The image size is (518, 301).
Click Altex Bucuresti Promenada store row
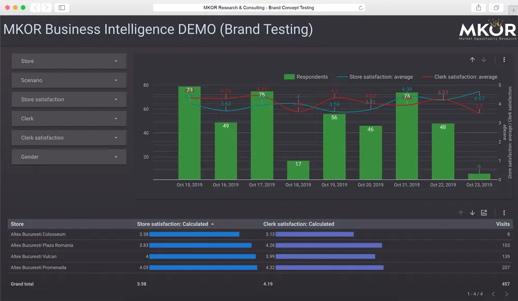[261, 267]
